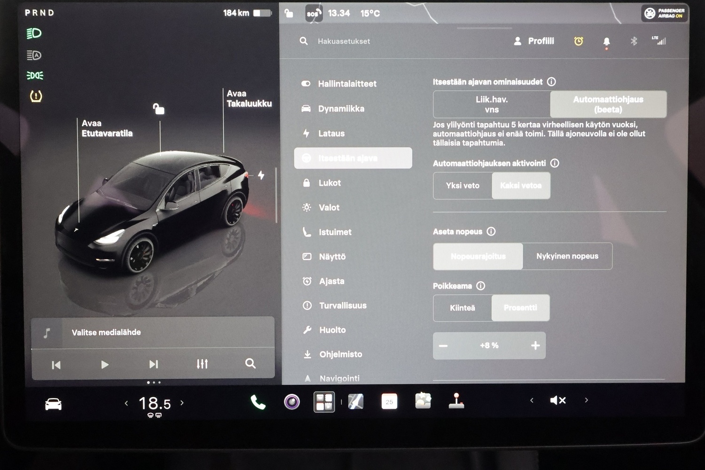Select Kiinteä offset option
Image resolution: width=705 pixels, height=470 pixels.
pos(462,308)
